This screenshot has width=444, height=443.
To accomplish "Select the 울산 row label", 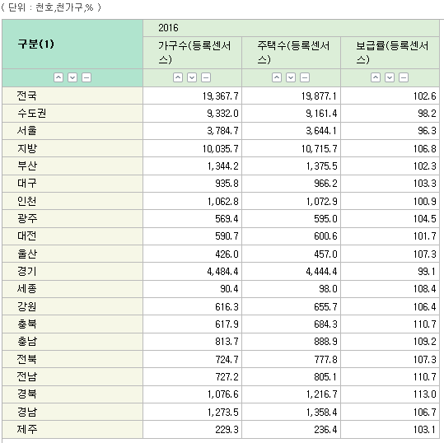I will (x=27, y=254).
